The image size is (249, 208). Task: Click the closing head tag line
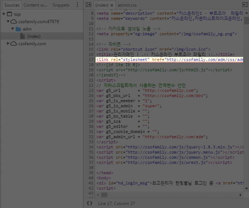[x=105, y=173]
